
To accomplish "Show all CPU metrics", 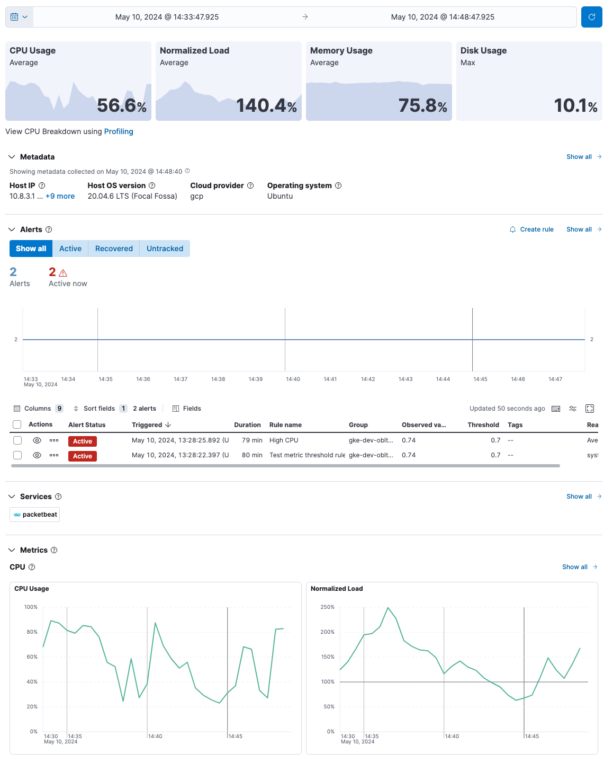I will [x=580, y=567].
